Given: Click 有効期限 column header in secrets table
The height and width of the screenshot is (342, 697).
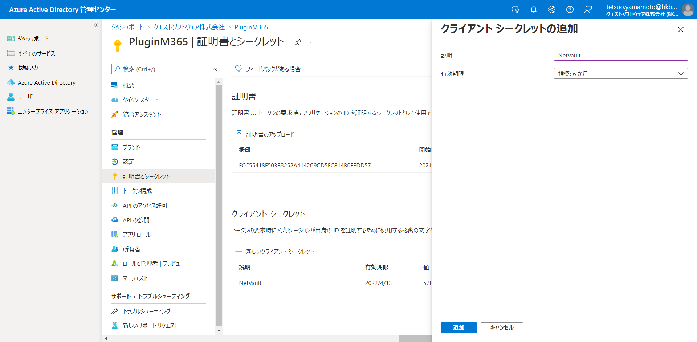Looking at the screenshot, I should point(377,267).
